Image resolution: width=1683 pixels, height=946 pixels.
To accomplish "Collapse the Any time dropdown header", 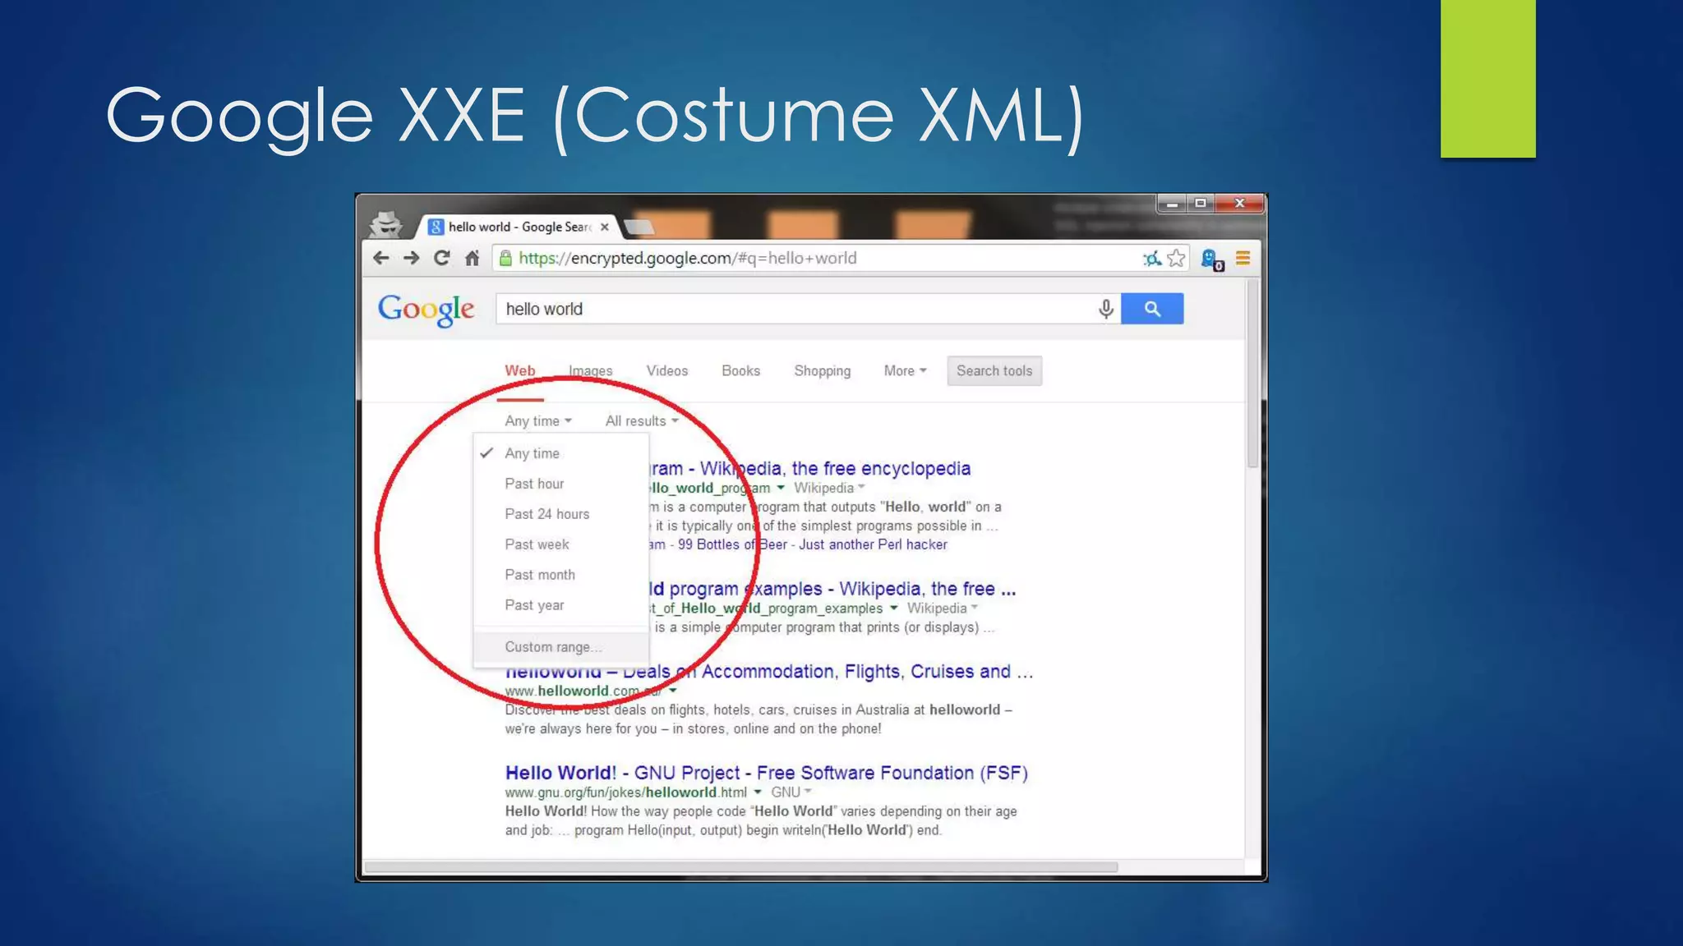I will click(538, 420).
